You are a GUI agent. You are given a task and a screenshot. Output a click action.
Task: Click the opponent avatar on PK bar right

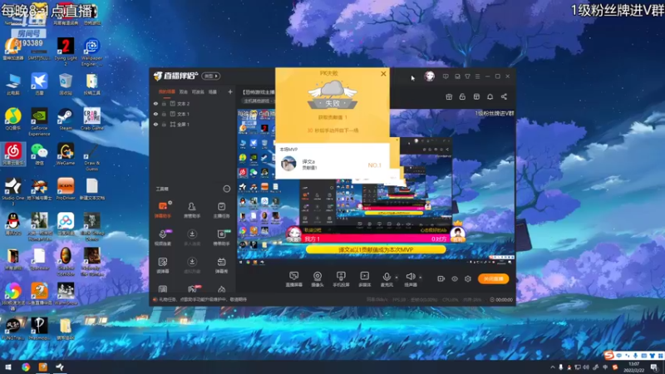tap(458, 234)
